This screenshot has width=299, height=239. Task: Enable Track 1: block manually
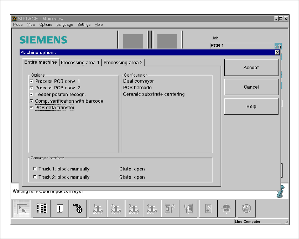pos(35,169)
